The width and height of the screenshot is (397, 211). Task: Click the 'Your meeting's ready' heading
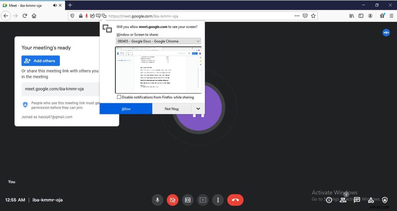pos(46,48)
